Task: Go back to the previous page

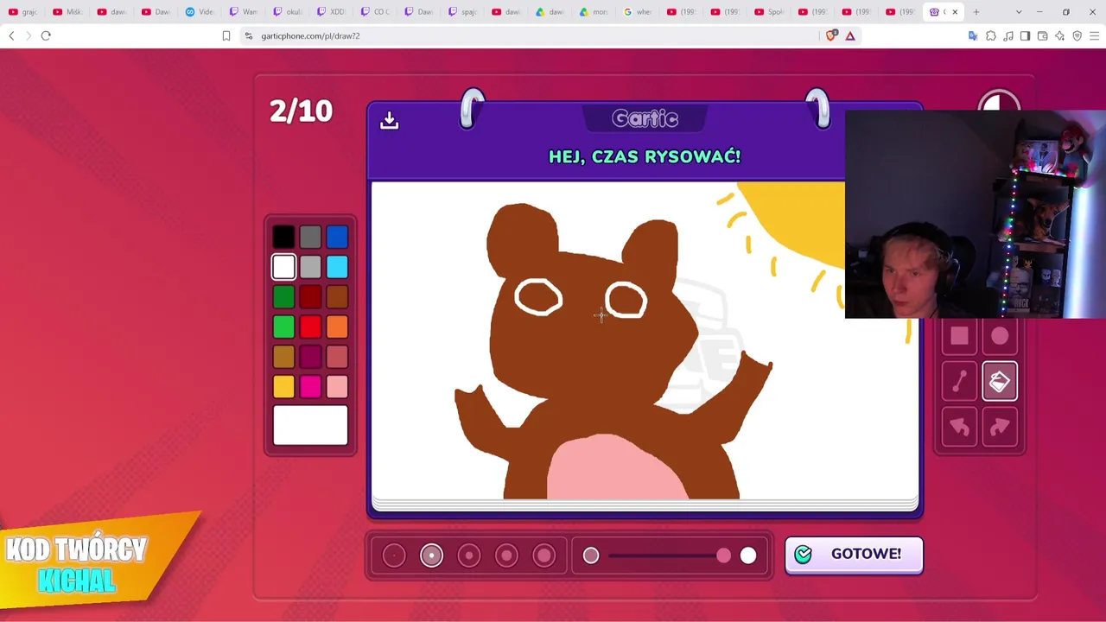Action: (x=11, y=35)
